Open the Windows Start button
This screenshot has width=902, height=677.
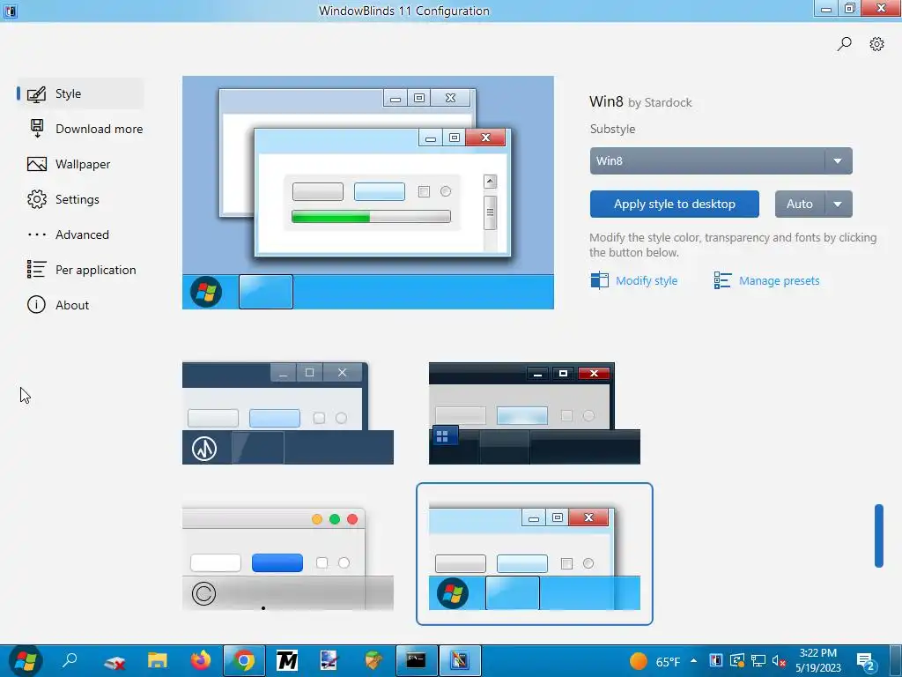pyautogui.click(x=26, y=660)
